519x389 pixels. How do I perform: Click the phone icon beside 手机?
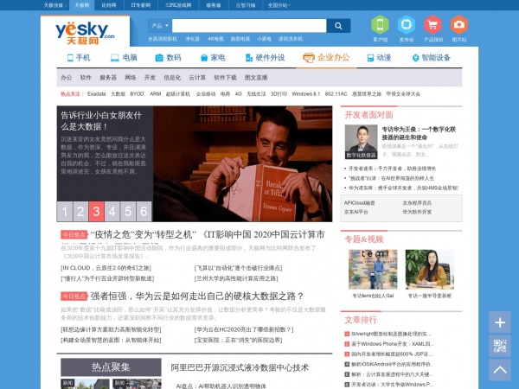(x=70, y=58)
